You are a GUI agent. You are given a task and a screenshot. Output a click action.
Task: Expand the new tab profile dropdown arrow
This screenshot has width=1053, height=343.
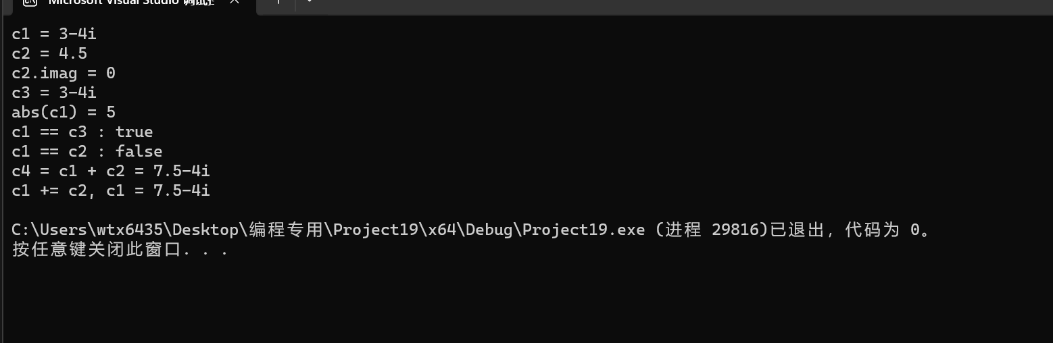[x=309, y=3]
